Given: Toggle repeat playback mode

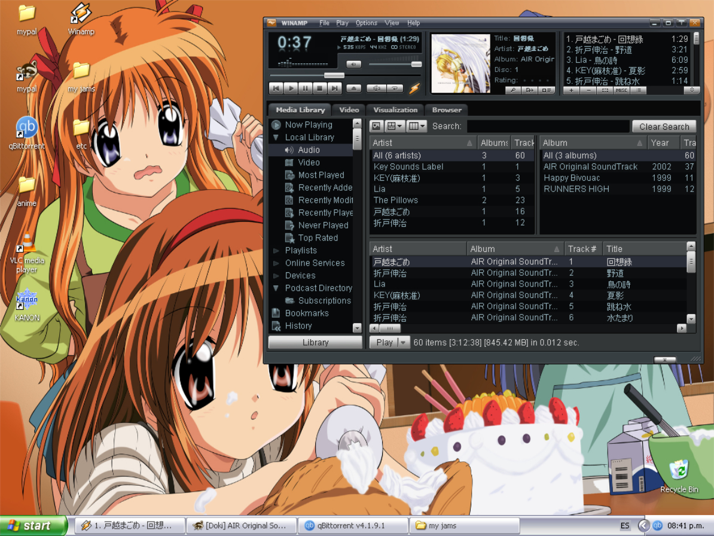Looking at the screenshot, I should tap(394, 89).
